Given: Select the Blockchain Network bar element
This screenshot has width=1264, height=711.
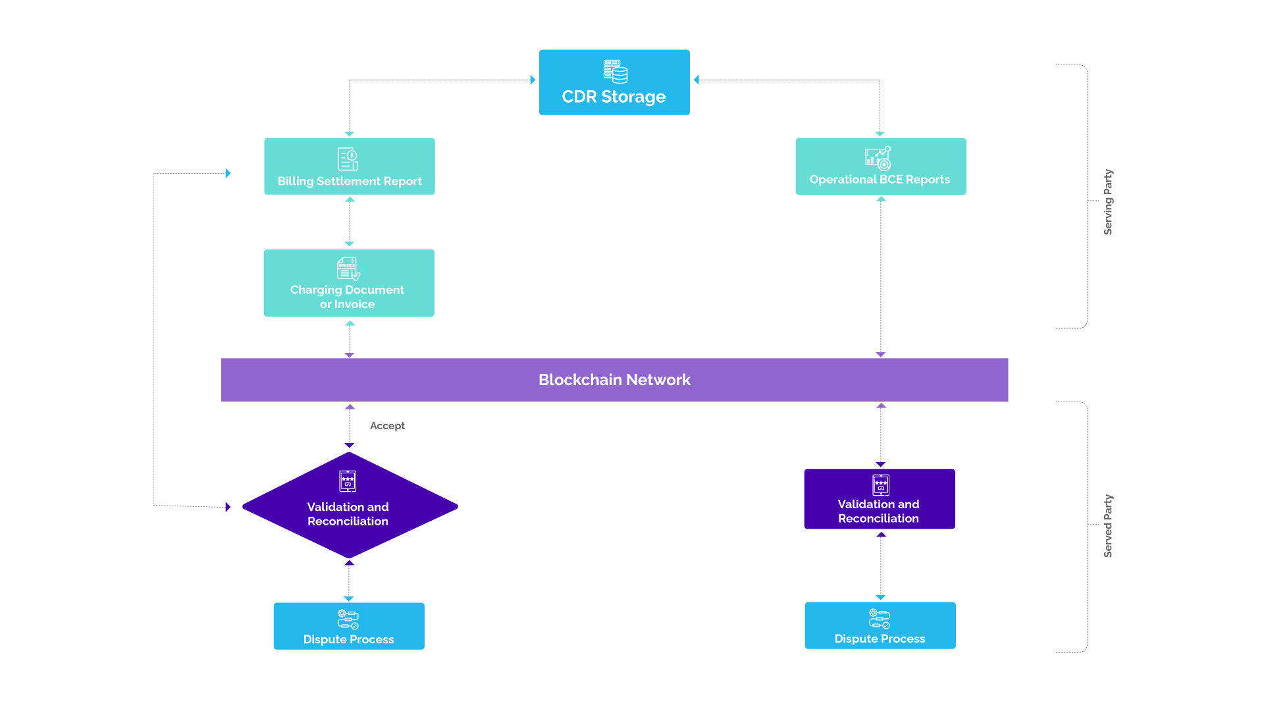Looking at the screenshot, I should click(615, 379).
